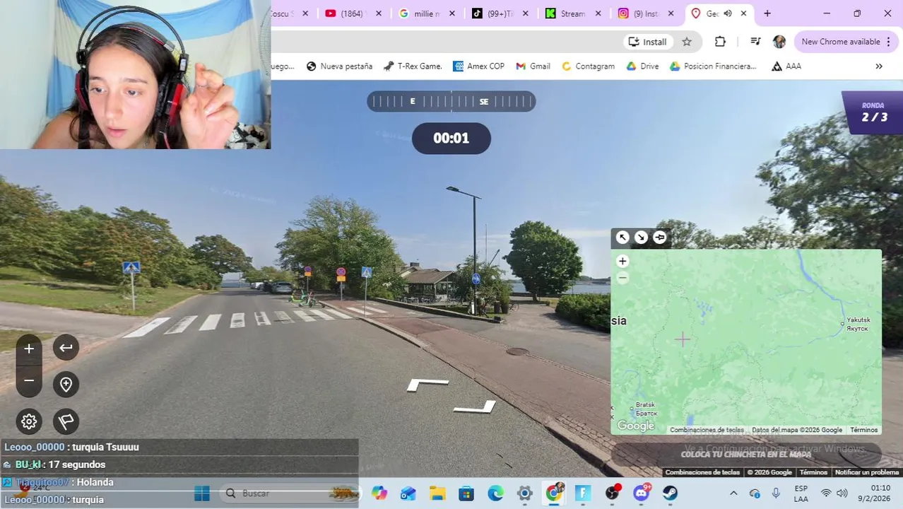Click the Coloca tu chincheta en el mapa button
Viewport: 903px width, 509px height.
(x=746, y=454)
